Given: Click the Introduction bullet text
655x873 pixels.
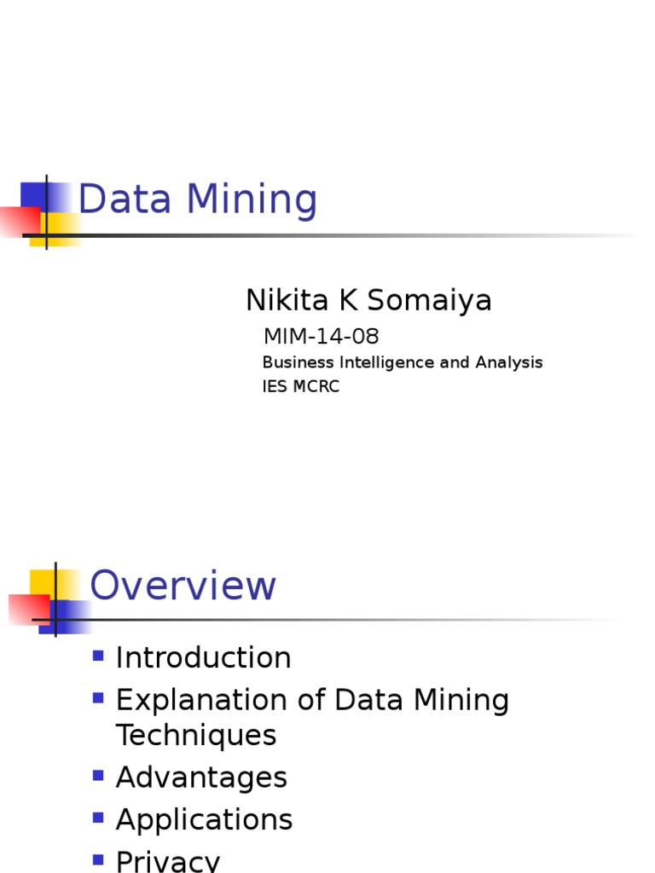Looking at the screenshot, I should click(x=203, y=657).
